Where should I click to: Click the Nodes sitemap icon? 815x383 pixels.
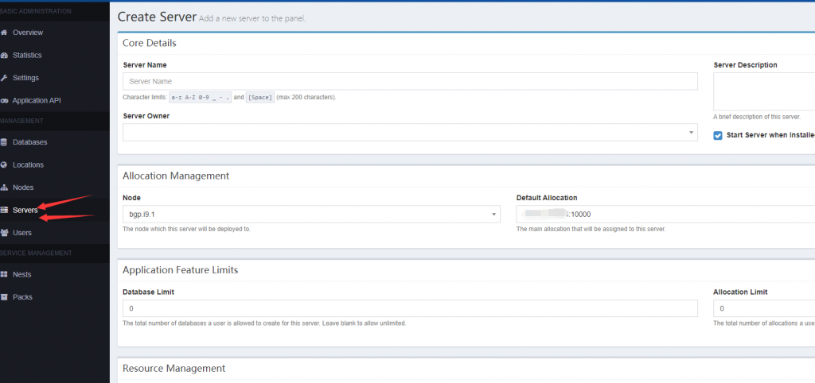click(5, 188)
